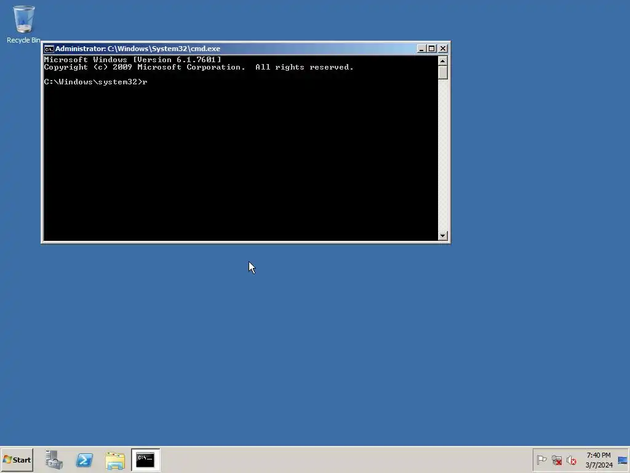Open Windows PowerShell from the taskbar

[84, 459]
